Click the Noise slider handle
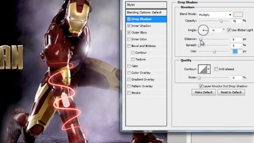The image size is (254, 143). tap(199, 78)
